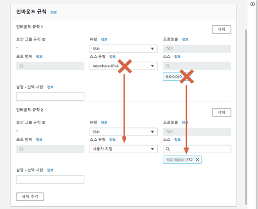258x209 pixels.
Task: Open the Anywhere-IPv4 source type dropdown
Action: click(124, 66)
